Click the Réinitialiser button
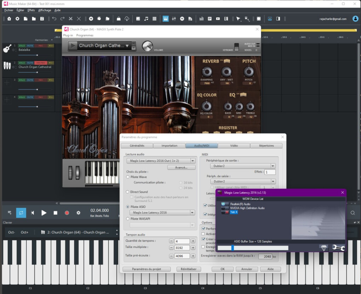The width and height of the screenshot is (361, 294). tap(189, 269)
